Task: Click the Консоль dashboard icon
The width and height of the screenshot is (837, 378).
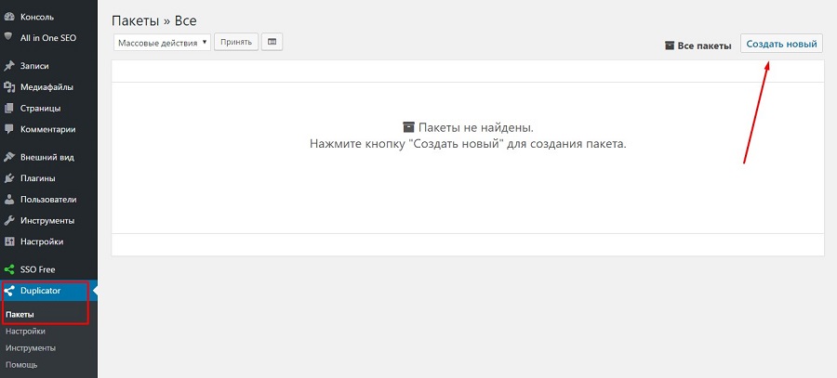Action: pos(8,17)
